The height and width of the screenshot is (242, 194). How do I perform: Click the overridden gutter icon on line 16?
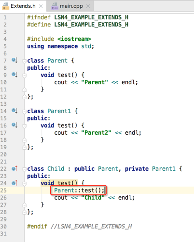point(14,125)
